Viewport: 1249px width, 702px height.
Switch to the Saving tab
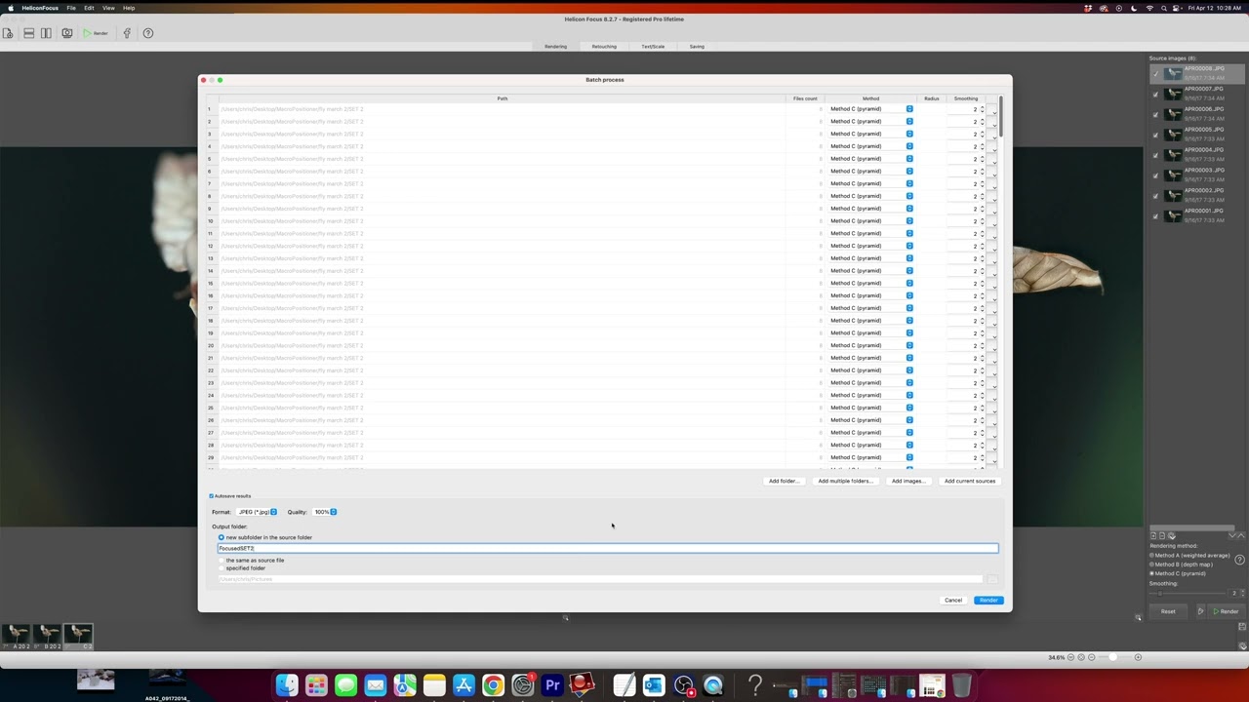pos(697,47)
